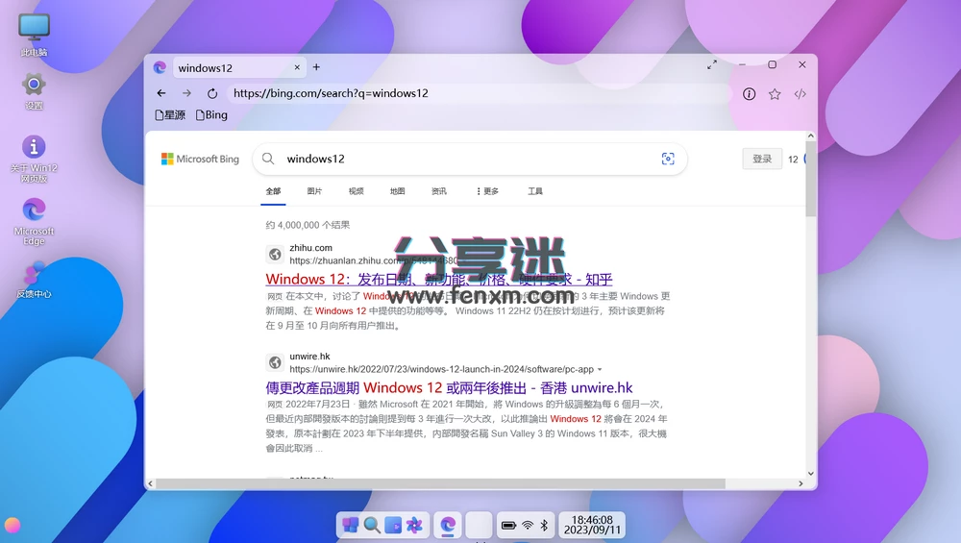
Task: Switch to the 图片 (Images) tab
Action: coord(314,191)
